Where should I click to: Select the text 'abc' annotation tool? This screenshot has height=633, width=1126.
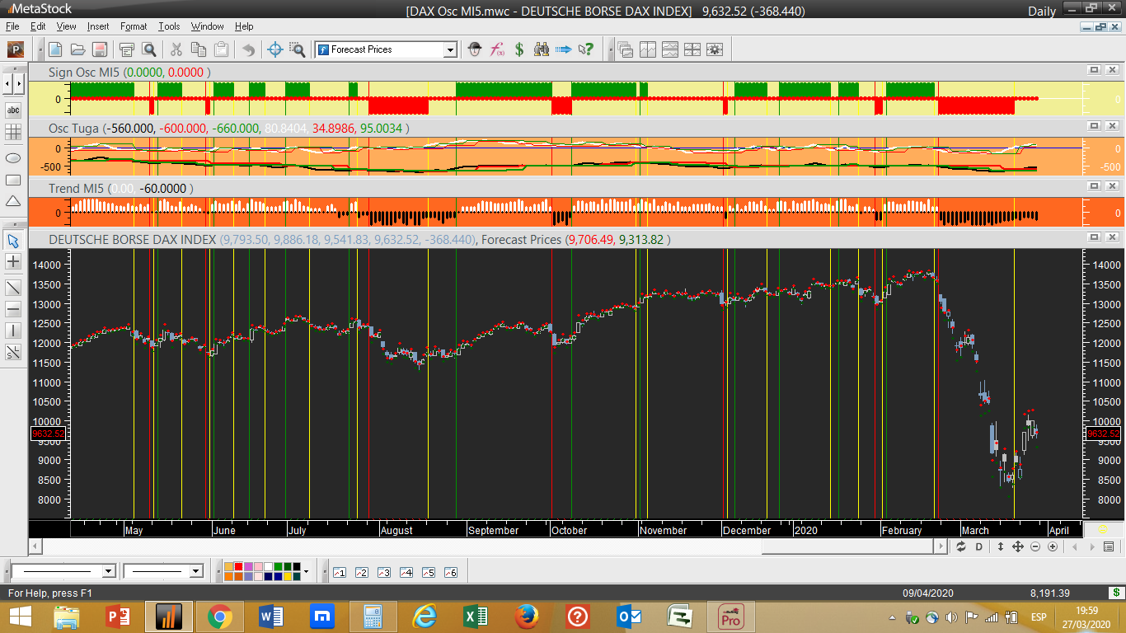pyautogui.click(x=13, y=110)
